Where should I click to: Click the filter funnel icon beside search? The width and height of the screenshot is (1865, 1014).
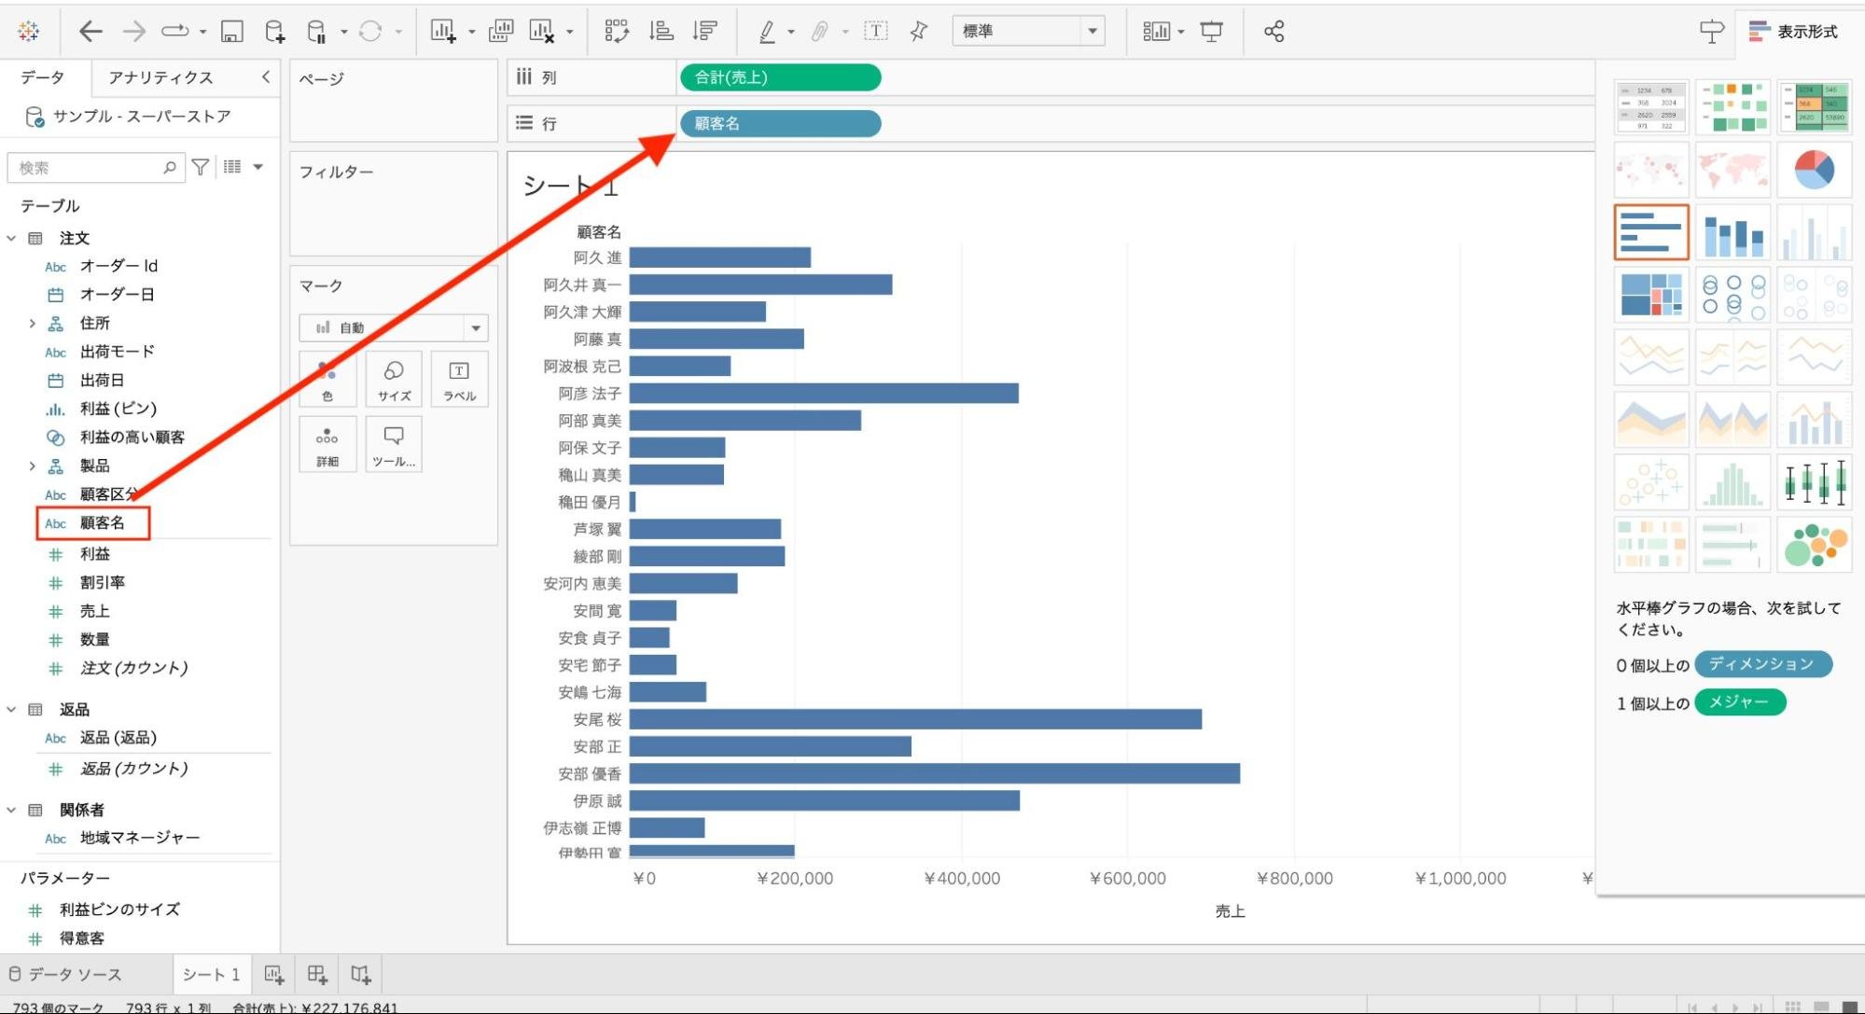click(200, 167)
